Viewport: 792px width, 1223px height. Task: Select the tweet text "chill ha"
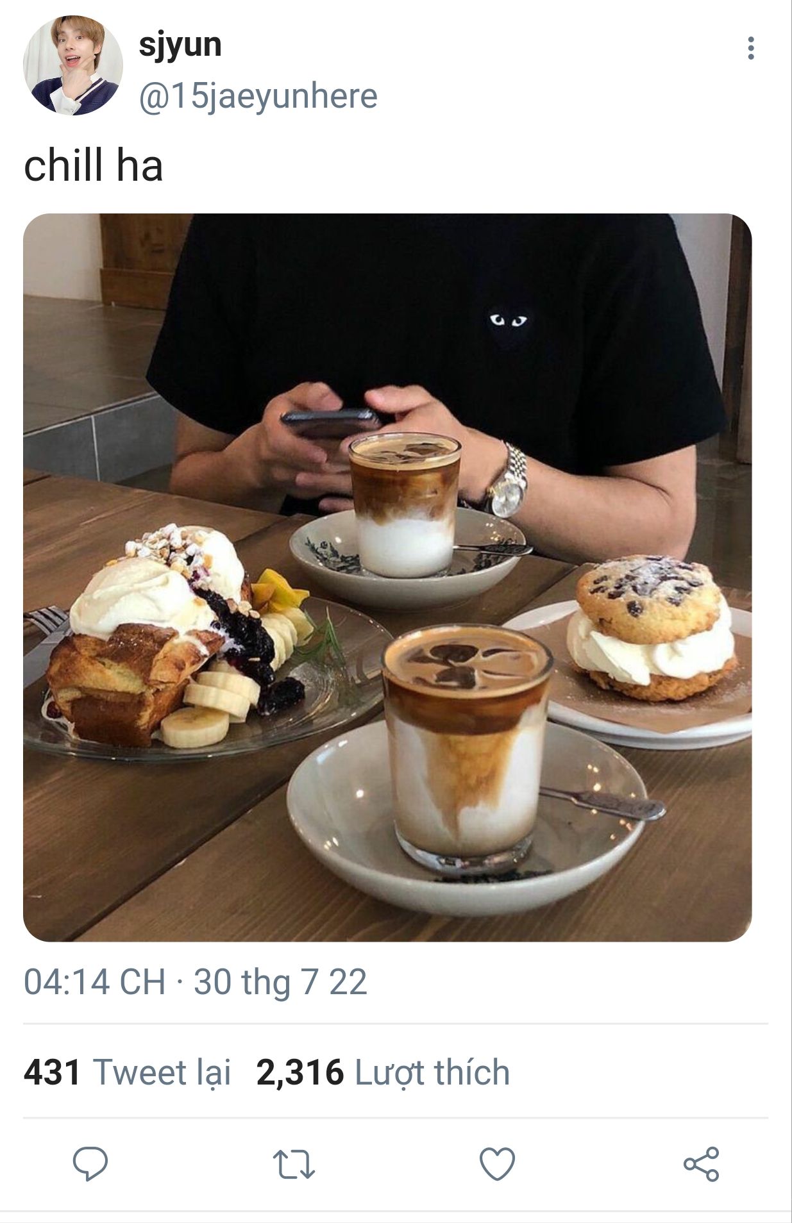[94, 166]
